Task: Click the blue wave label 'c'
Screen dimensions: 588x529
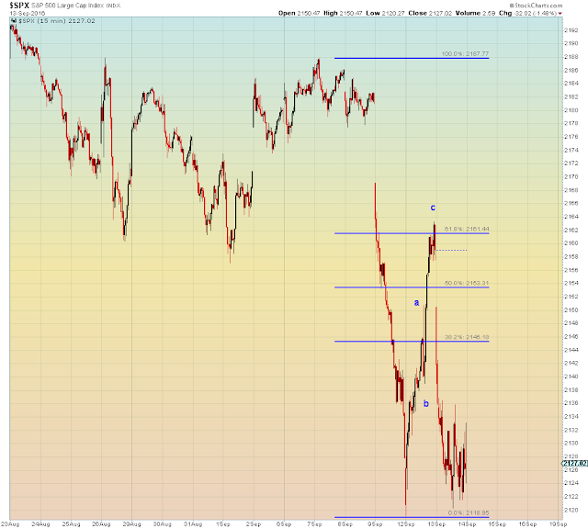Action: point(433,208)
